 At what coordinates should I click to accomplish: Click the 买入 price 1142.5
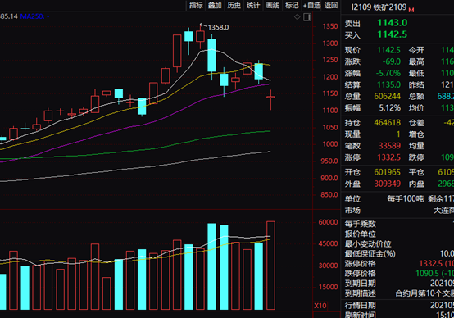tap(393, 34)
